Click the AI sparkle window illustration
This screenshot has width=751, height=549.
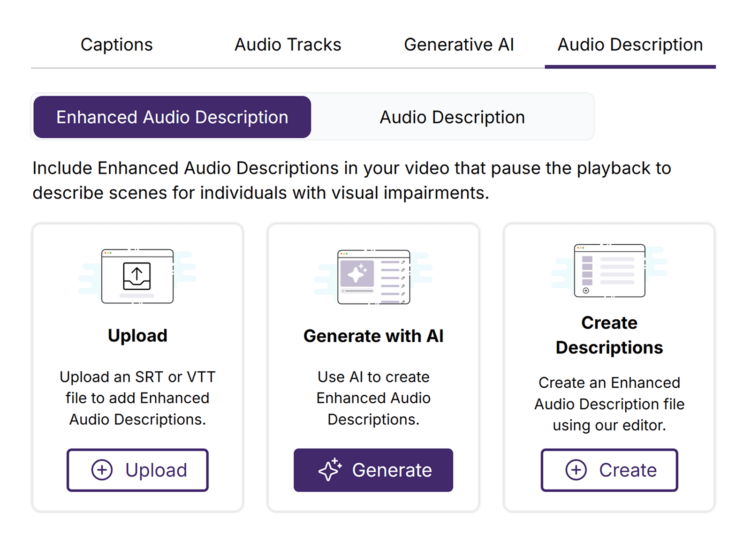[373, 277]
